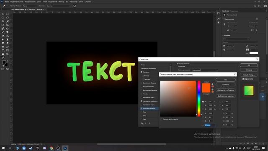Viewport: 268px width, 151px height.
Task: Click OK in the Layer Style dialog
Action: click(249, 65)
